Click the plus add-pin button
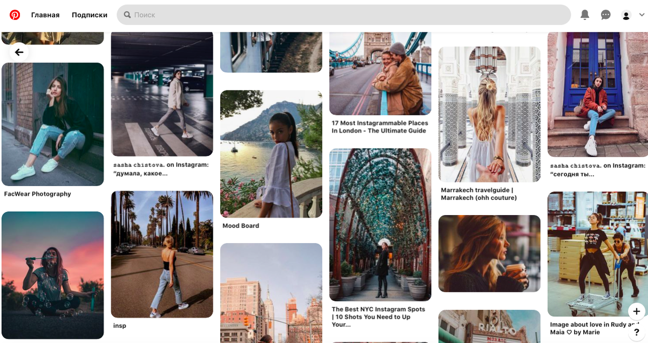This screenshot has width=648, height=343. coord(637,311)
